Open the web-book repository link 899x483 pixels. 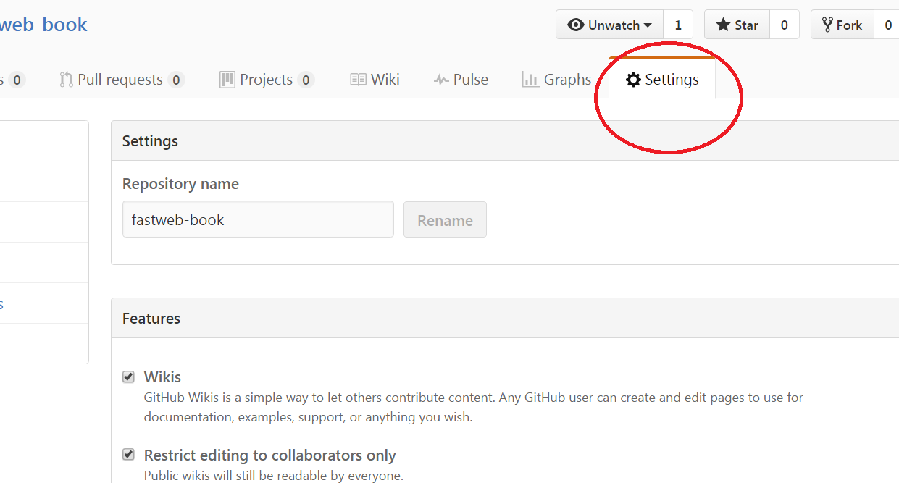click(x=43, y=24)
